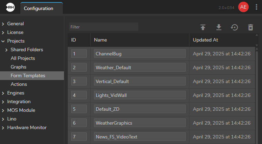This screenshot has width=262, height=144.
Task: Click ID field with value 7
Action: [x=79, y=137]
